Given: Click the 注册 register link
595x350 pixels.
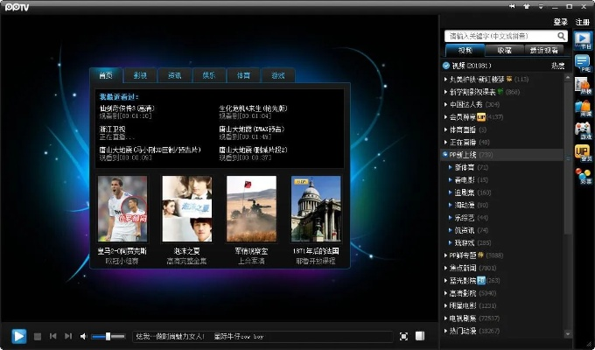Looking at the screenshot, I should point(583,22).
